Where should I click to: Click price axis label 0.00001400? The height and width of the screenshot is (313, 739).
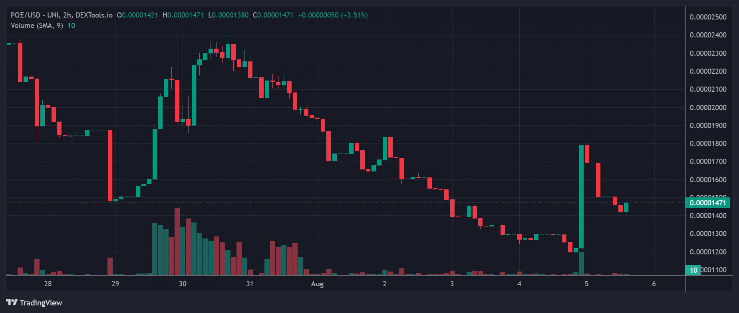tap(708, 216)
